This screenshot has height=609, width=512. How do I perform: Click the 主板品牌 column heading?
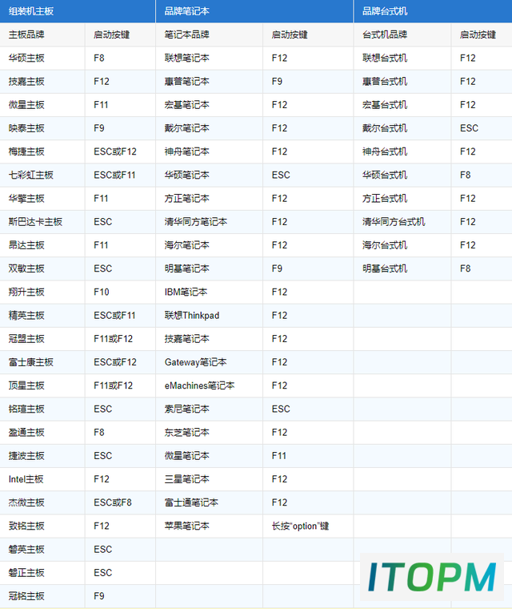(x=42, y=35)
